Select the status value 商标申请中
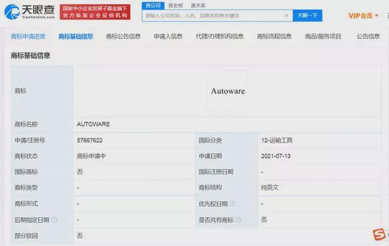 tap(91, 156)
